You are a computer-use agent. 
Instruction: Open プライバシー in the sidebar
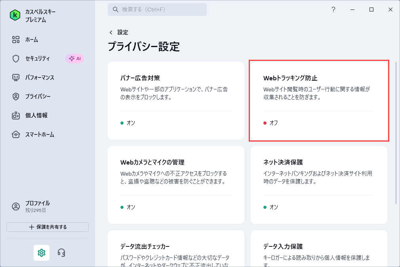tap(38, 97)
